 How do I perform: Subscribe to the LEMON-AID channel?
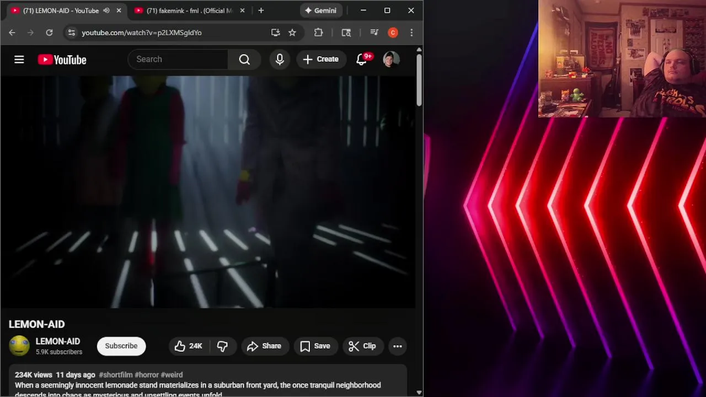coord(121,346)
